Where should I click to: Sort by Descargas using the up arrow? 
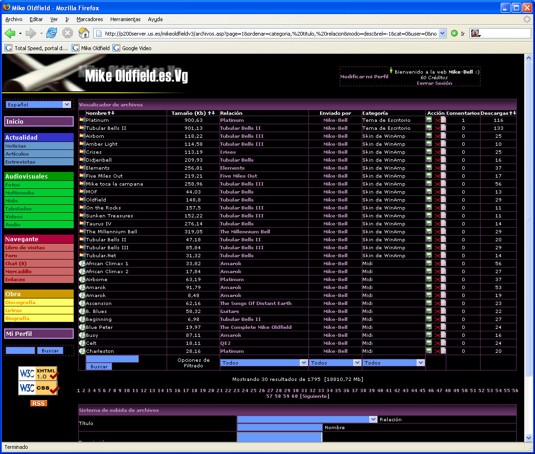(x=511, y=113)
